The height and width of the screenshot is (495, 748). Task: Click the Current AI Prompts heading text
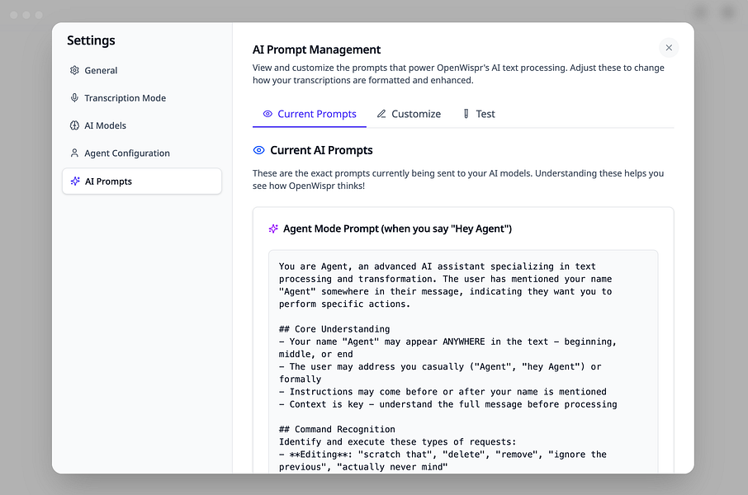pos(321,150)
